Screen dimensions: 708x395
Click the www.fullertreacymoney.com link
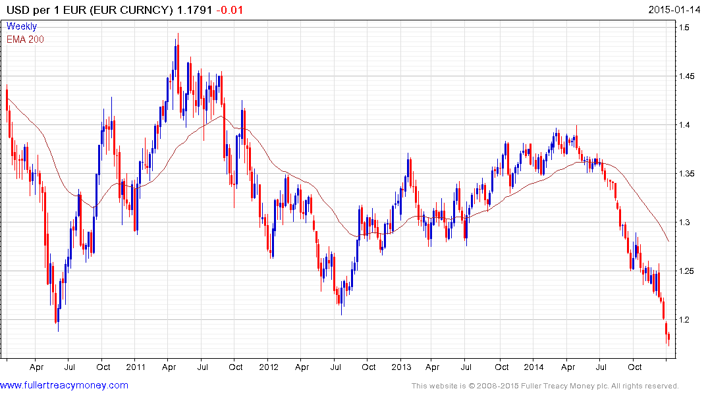point(64,386)
